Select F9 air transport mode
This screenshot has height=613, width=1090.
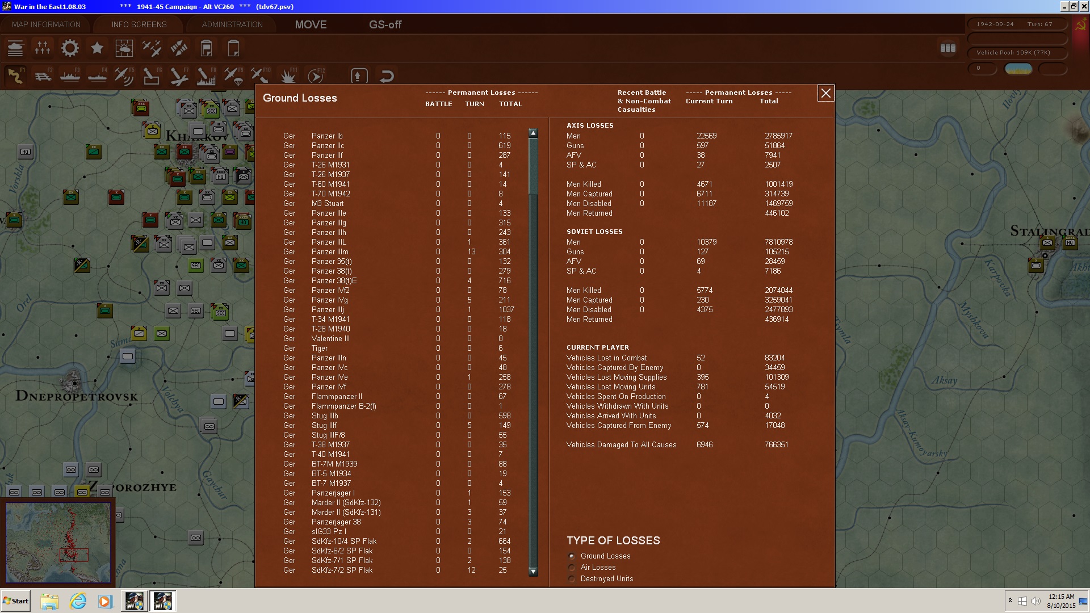click(233, 75)
